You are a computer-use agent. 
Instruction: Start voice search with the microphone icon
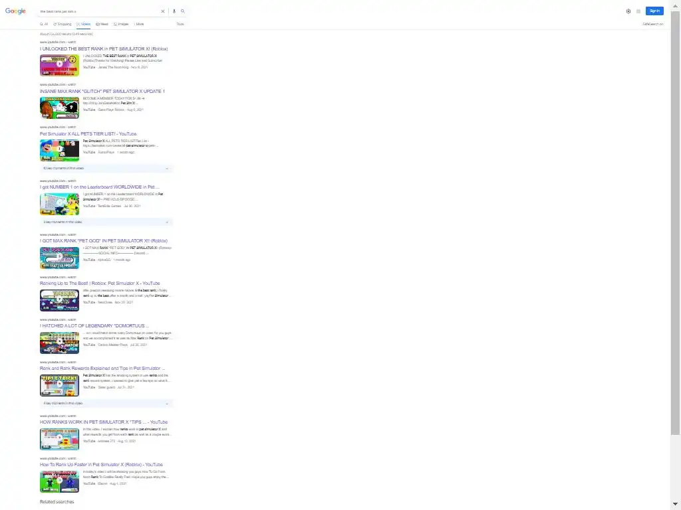174,11
